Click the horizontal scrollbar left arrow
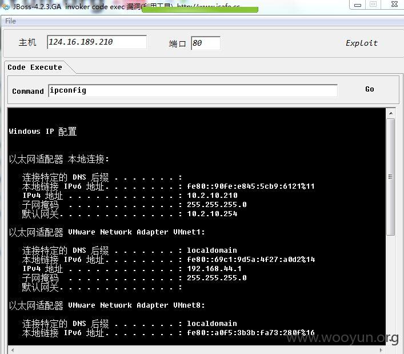 tap(12, 350)
